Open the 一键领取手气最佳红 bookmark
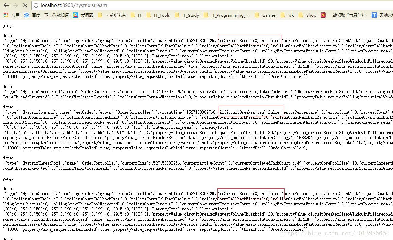393x240 pixels. (x=348, y=15)
